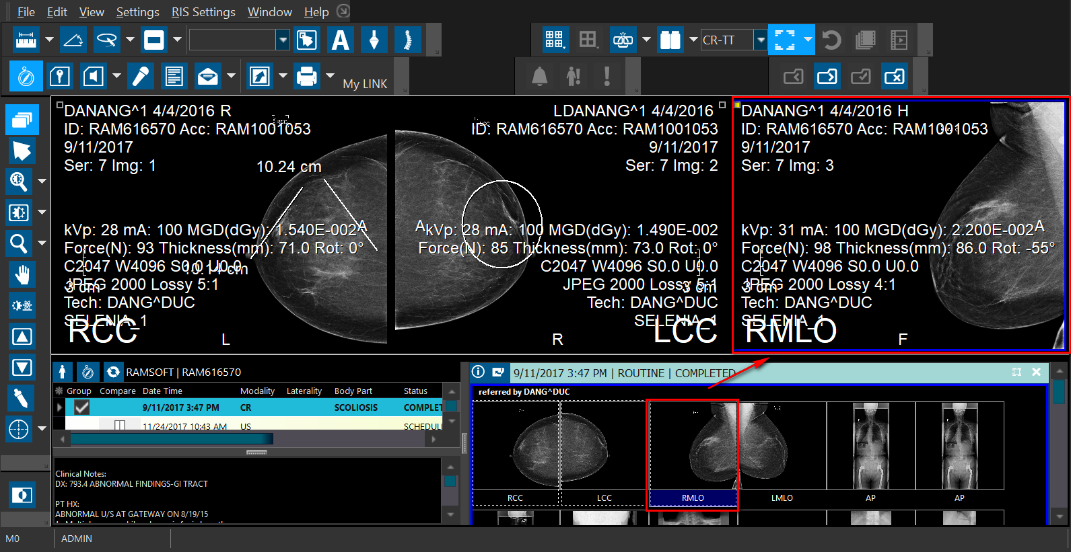The image size is (1071, 552).
Task: Open the RIS Settings menu
Action: pos(203,12)
